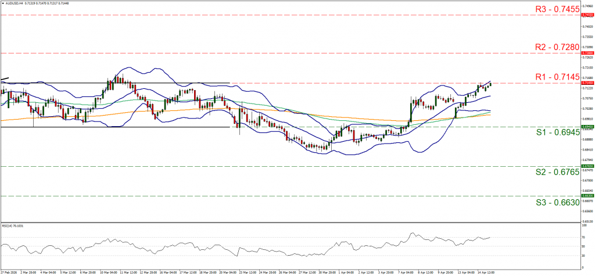Select the R3 - 0.7455 resistance label
This screenshot has height=276, width=595.
coord(557,9)
